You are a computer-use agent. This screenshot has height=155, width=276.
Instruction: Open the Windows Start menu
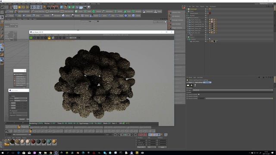3,153
